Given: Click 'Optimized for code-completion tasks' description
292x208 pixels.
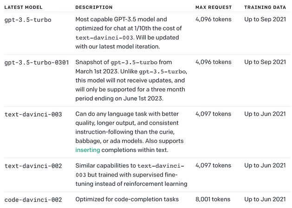Looking at the screenshot, I should tap(127, 199).
